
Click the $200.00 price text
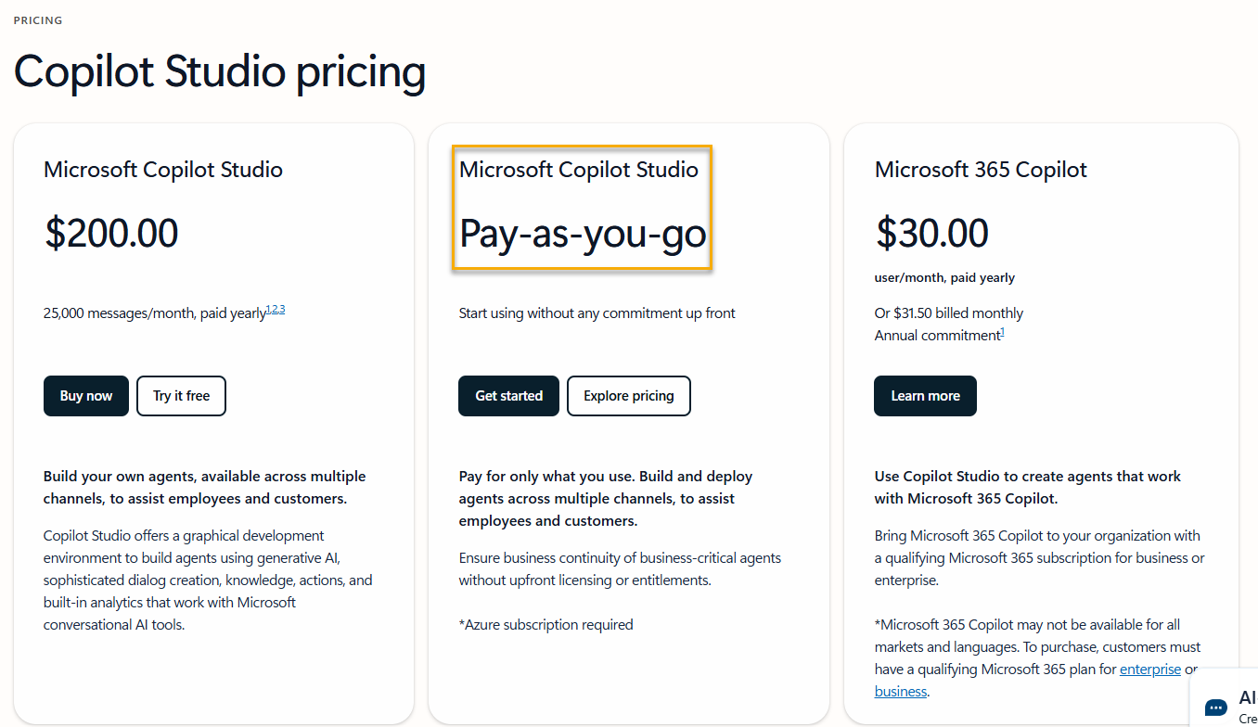coord(111,234)
